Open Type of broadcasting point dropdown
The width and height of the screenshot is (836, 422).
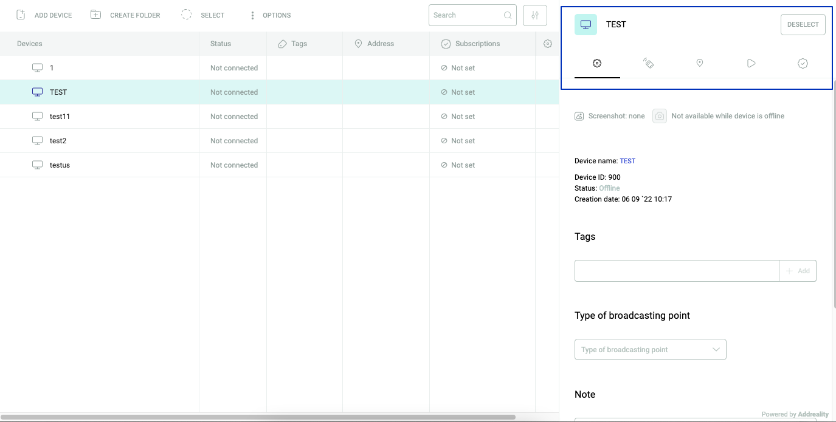tap(650, 350)
